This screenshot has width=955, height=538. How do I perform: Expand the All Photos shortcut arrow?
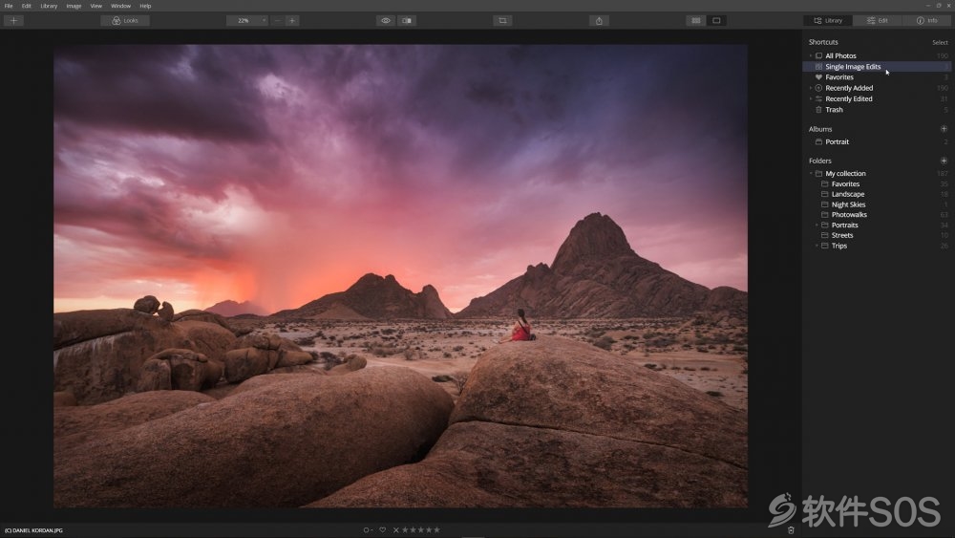click(x=811, y=56)
